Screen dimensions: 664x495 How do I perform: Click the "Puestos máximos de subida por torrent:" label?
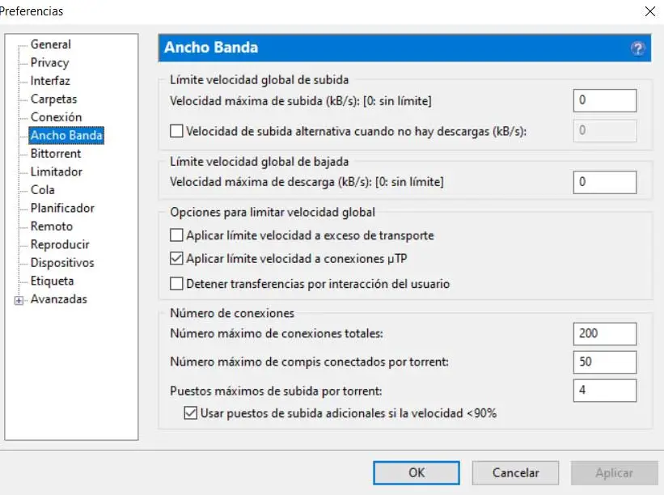[x=276, y=391]
